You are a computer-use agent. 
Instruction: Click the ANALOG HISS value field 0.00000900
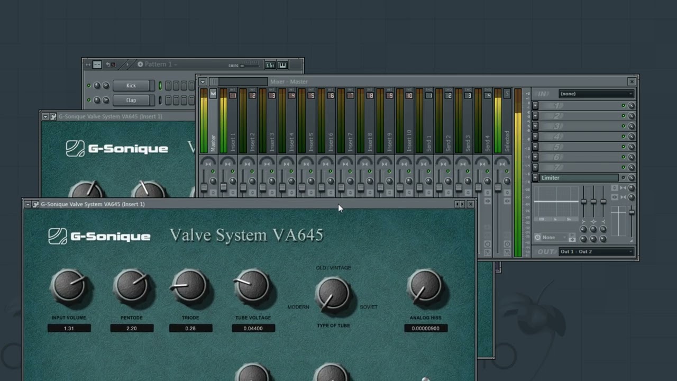426,328
